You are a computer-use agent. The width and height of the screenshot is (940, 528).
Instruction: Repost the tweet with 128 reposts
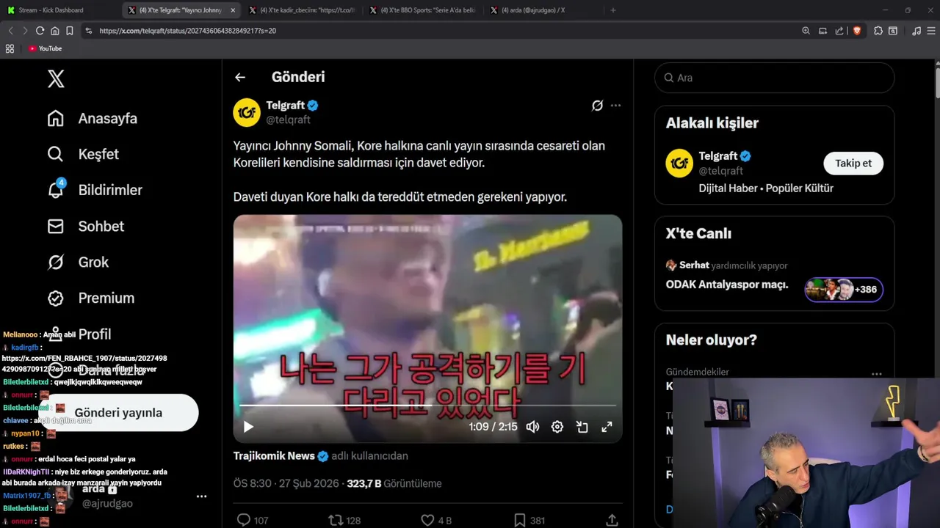click(344, 521)
